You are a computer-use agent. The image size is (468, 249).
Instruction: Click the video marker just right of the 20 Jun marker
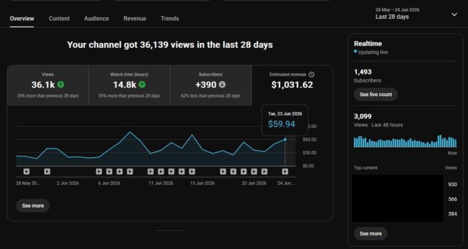[x=265, y=172]
